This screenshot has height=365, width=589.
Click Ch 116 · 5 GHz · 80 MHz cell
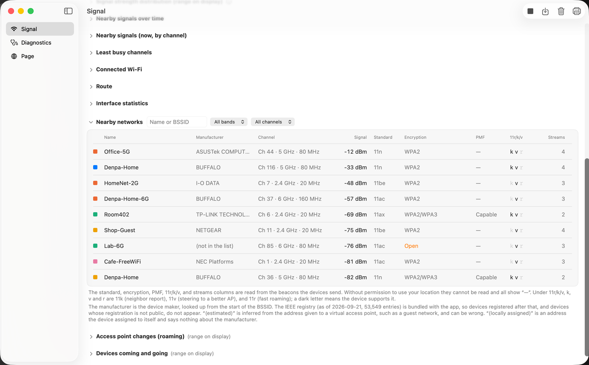[290, 167]
